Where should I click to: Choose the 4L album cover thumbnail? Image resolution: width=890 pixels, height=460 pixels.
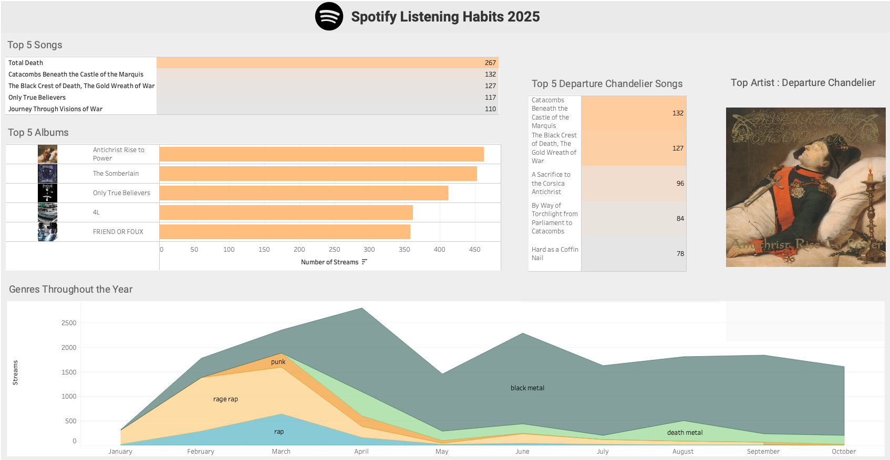click(x=47, y=212)
